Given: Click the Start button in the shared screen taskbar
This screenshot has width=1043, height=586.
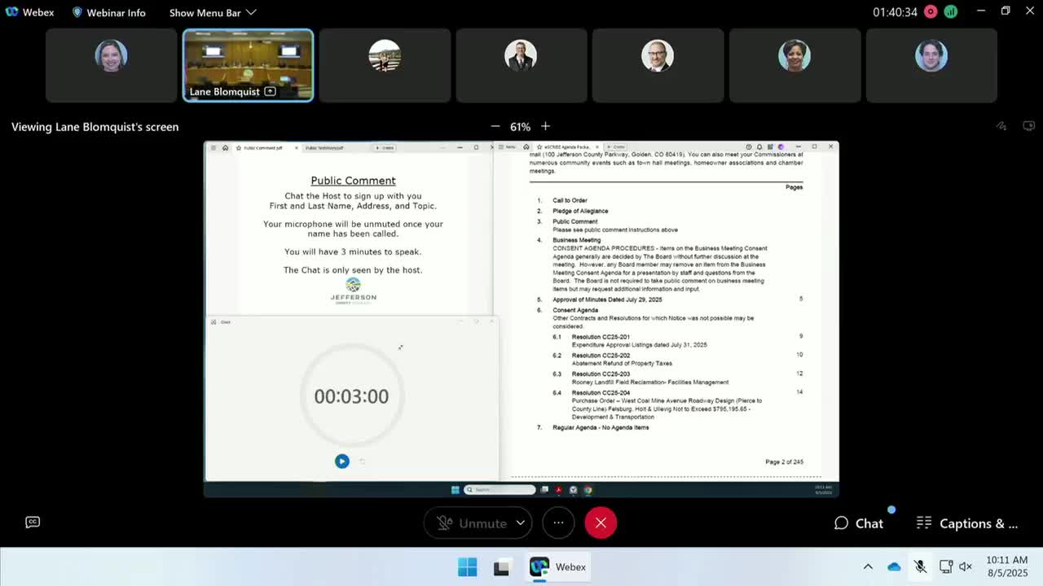Looking at the screenshot, I should tap(455, 489).
